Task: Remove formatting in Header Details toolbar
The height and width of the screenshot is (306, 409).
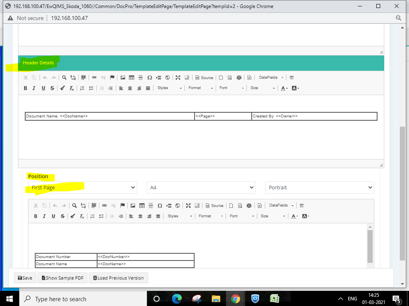Action: [x=71, y=88]
